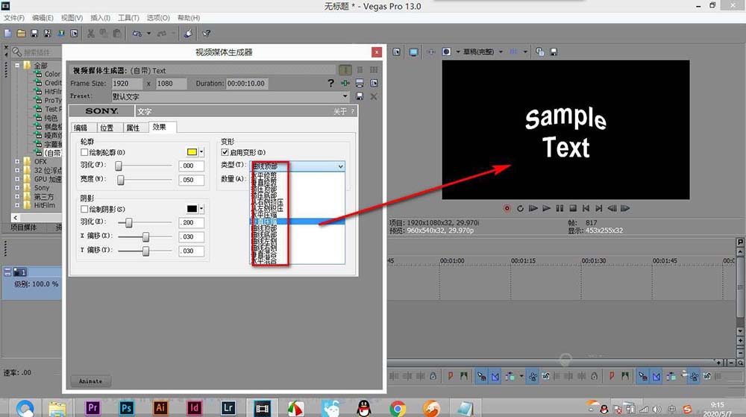
Task: Open the 类型 deformation type dropdown
Action: pyautogui.click(x=298, y=166)
